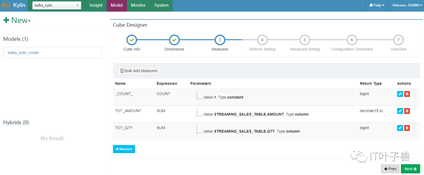Edit the TOT_AMOUNT measure
Screen dimensions: 424x175
point(400,111)
